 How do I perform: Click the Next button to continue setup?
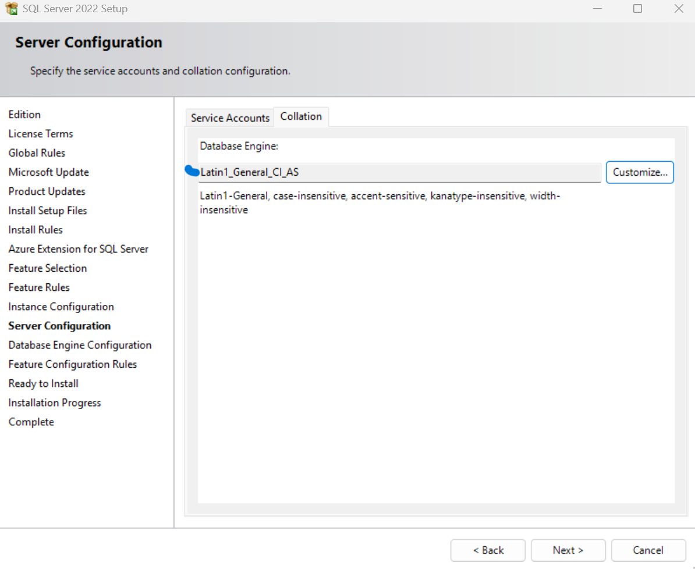pos(568,550)
